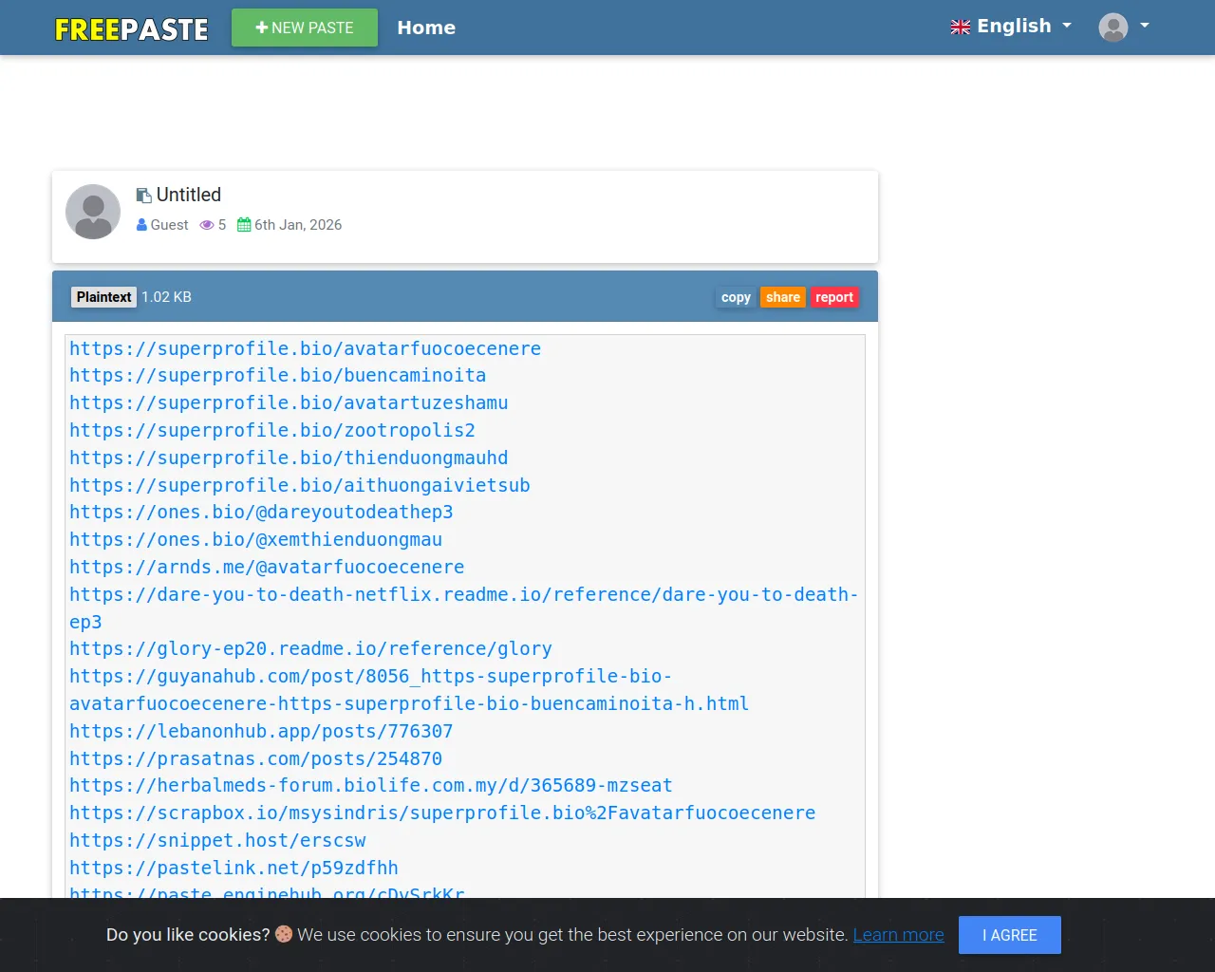Click the blue Guest user icon

point(141,225)
